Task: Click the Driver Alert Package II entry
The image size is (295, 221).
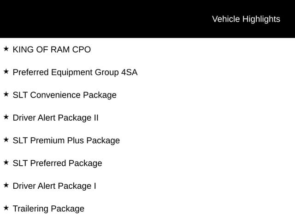Action: pyautogui.click(x=55, y=118)
